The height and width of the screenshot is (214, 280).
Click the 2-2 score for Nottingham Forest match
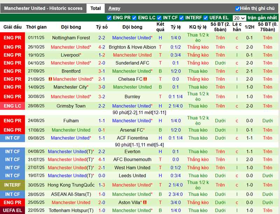point(101,38)
